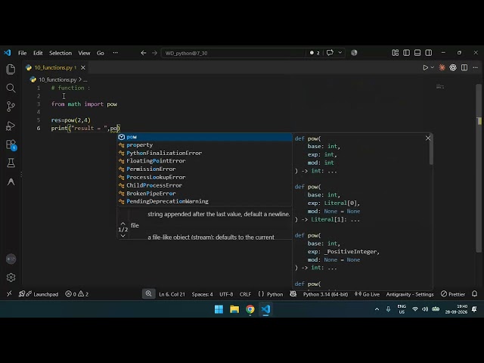Viewport: 484px width, 363px height.
Task: Open remote window icon in status bar
Action: pyautogui.click(x=9, y=294)
